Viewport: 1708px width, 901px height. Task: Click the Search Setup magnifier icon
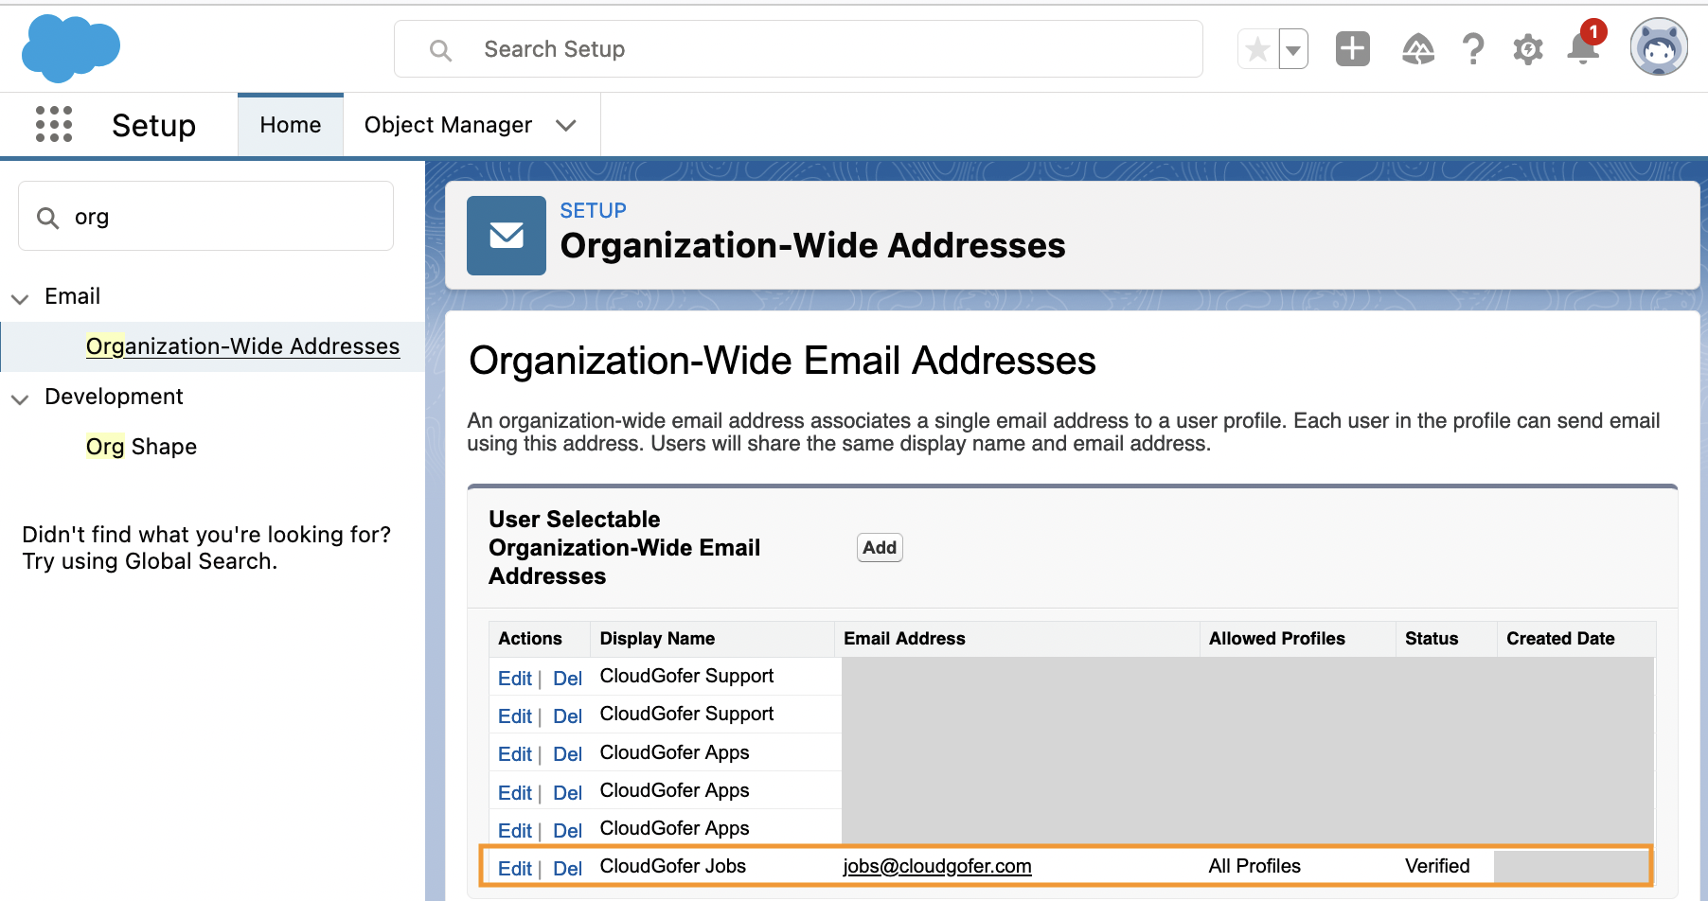pyautogui.click(x=440, y=50)
